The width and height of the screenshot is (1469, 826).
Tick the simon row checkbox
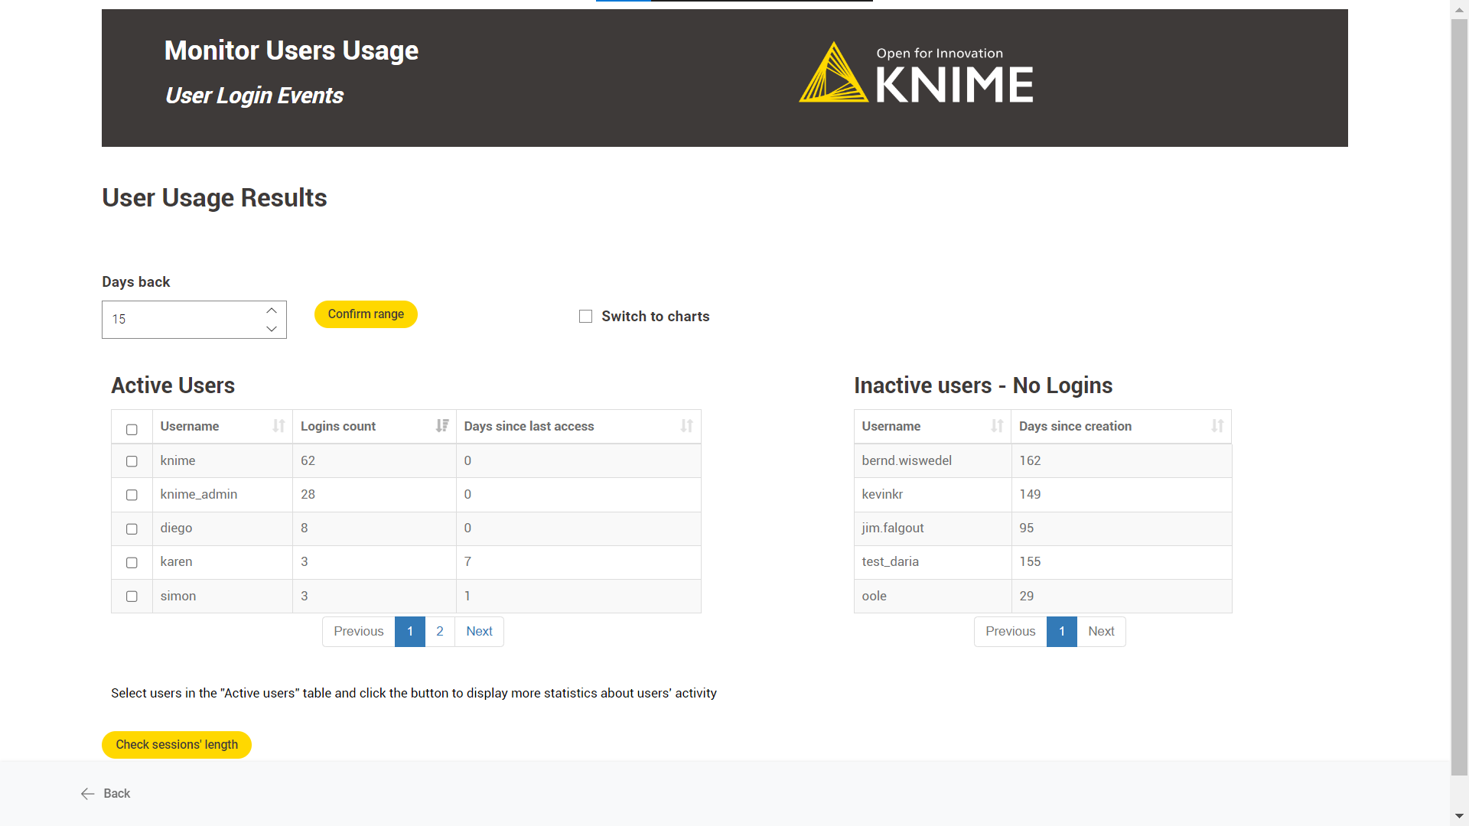(132, 596)
